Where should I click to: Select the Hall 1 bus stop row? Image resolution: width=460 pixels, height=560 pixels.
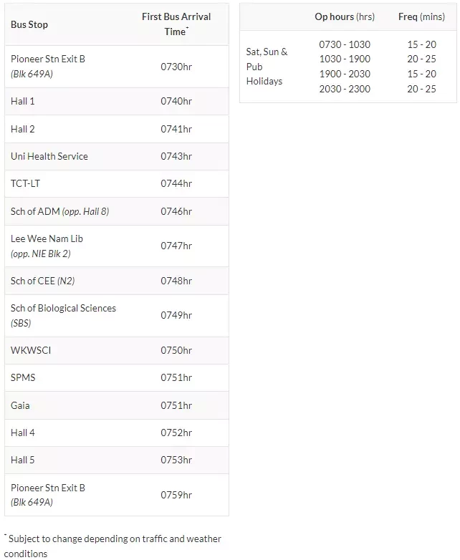117,102
